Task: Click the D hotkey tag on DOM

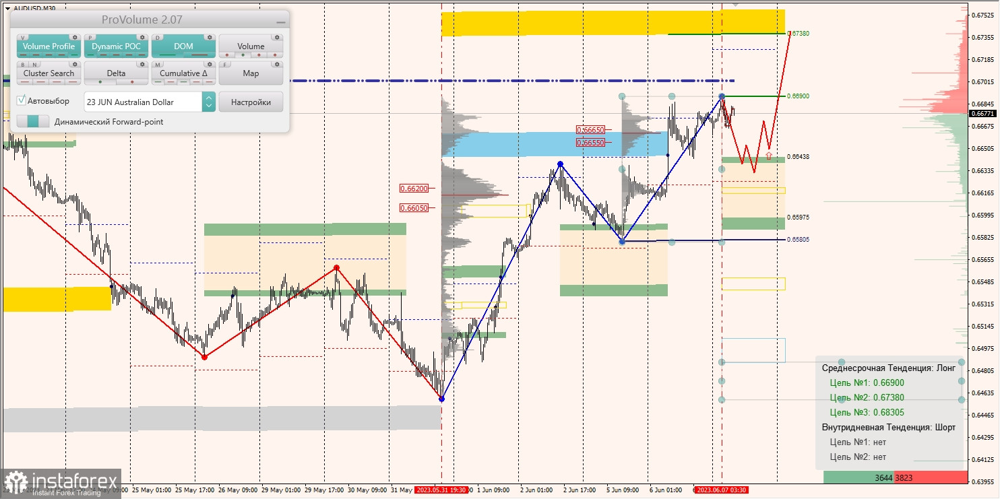Action: [x=158, y=38]
